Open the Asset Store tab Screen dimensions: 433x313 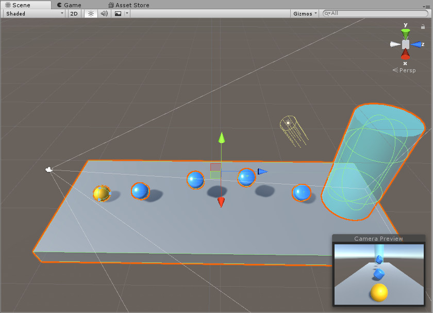[129, 5]
